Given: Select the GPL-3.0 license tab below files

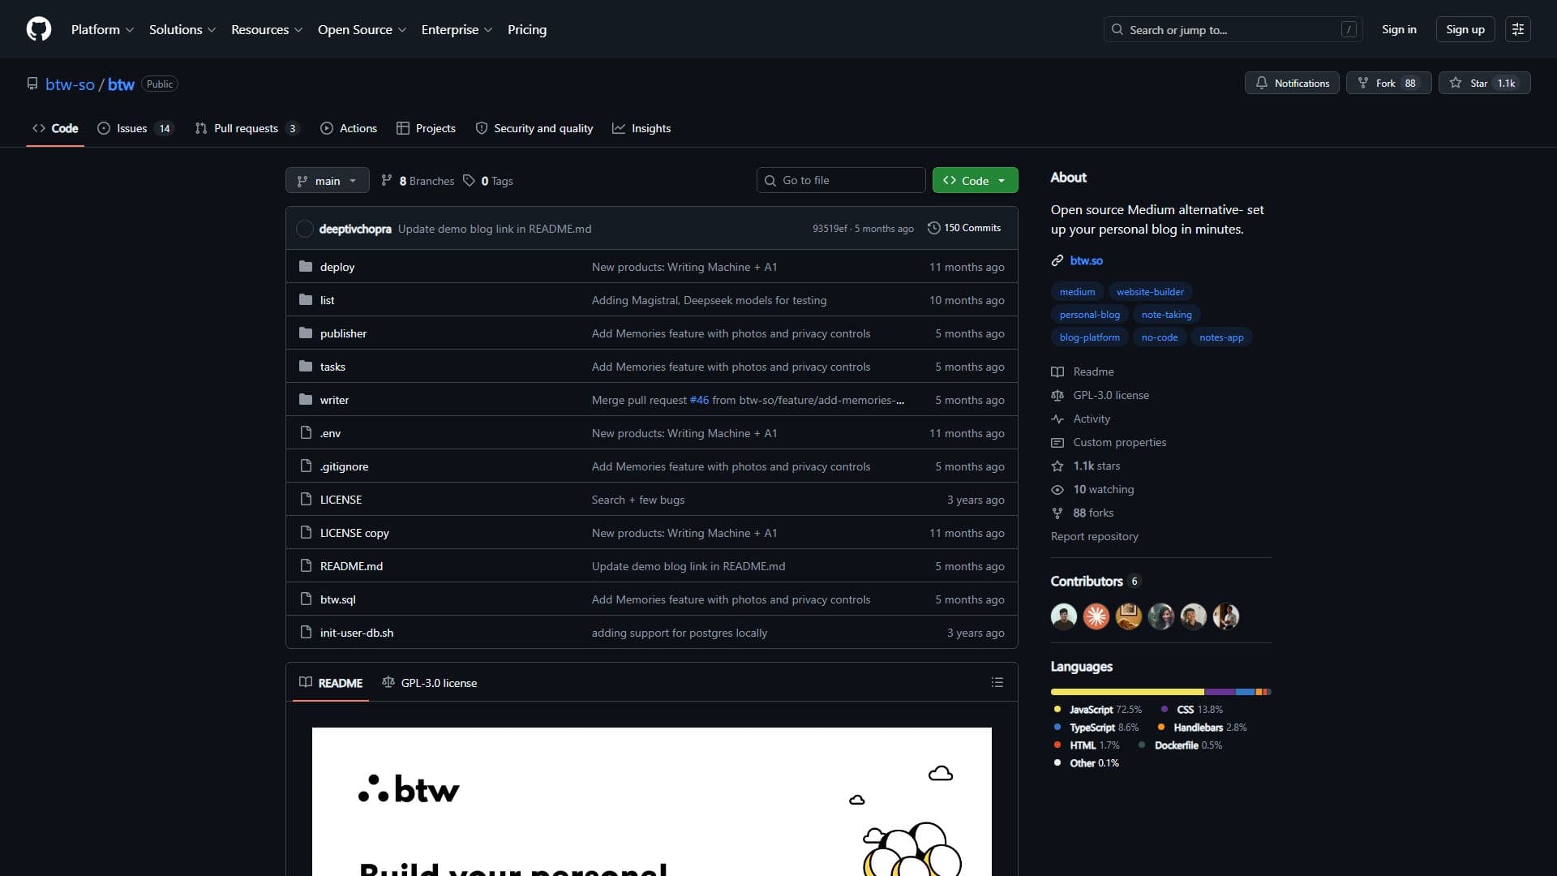Looking at the screenshot, I should tap(430, 683).
